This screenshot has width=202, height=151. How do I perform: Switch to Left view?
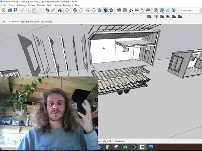coord(149,10)
